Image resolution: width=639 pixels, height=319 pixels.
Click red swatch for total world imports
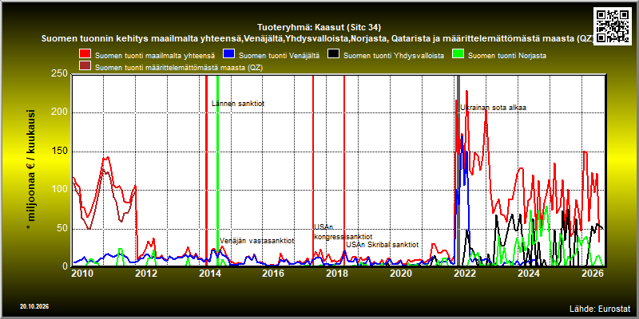coord(85,54)
